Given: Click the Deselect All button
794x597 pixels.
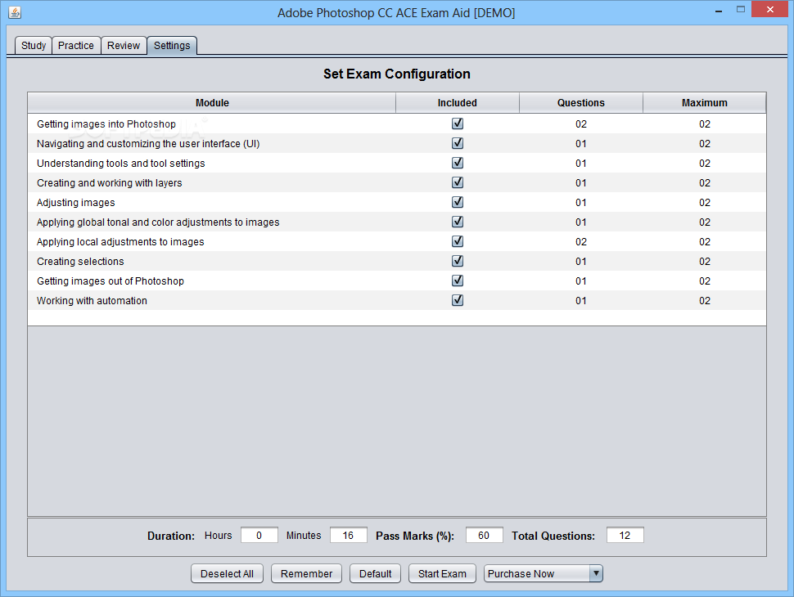Looking at the screenshot, I should pyautogui.click(x=227, y=574).
